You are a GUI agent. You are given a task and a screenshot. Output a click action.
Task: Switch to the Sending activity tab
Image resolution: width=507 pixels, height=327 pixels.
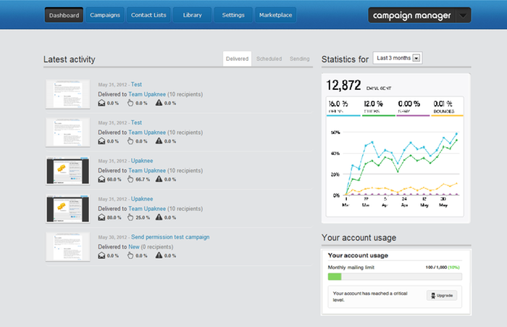(x=299, y=59)
